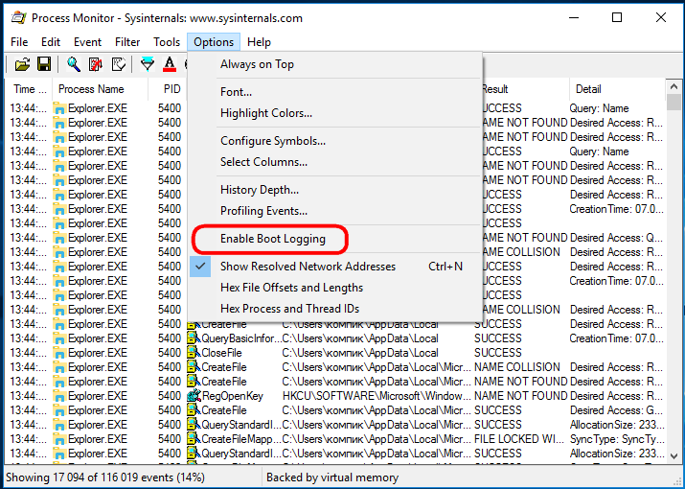This screenshot has height=489, width=685.
Task: Click the file icon beside CreateFileMapp...
Action: [194, 439]
